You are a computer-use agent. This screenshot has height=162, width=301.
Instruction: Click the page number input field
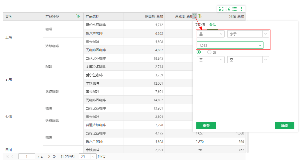(x=26, y=156)
